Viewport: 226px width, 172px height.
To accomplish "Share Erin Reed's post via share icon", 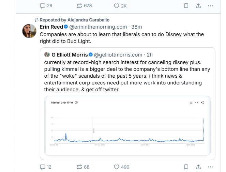I will pyautogui.click(x=198, y=167).
